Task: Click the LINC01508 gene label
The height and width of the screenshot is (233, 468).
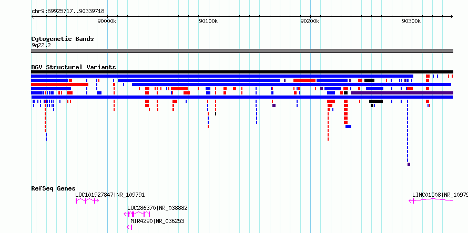Action: click(x=440, y=195)
